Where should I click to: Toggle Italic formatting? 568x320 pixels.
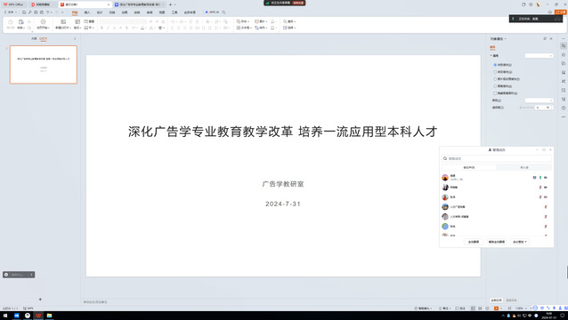point(108,28)
